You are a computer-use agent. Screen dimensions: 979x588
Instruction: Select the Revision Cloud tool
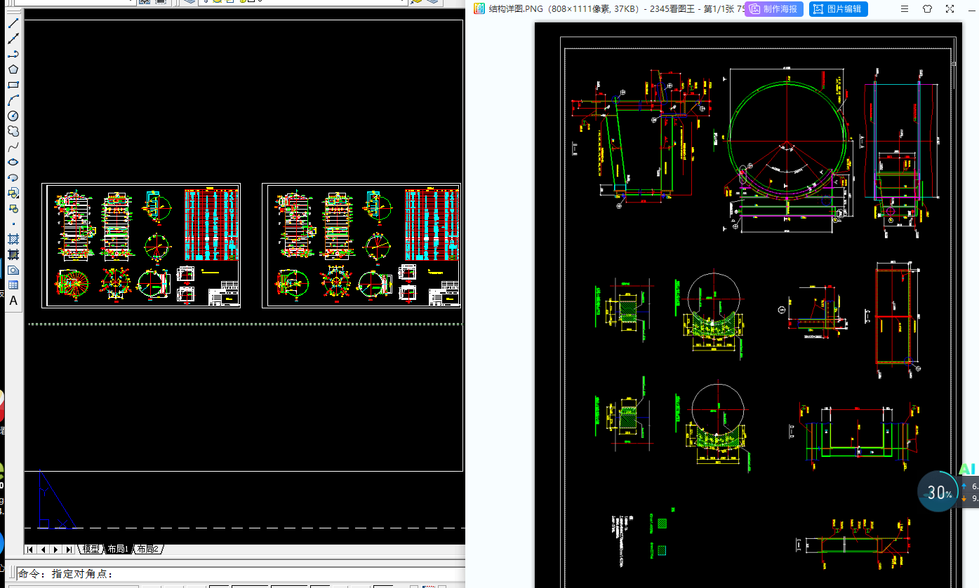pos(13,131)
